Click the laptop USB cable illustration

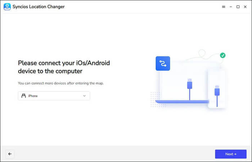point(190,86)
